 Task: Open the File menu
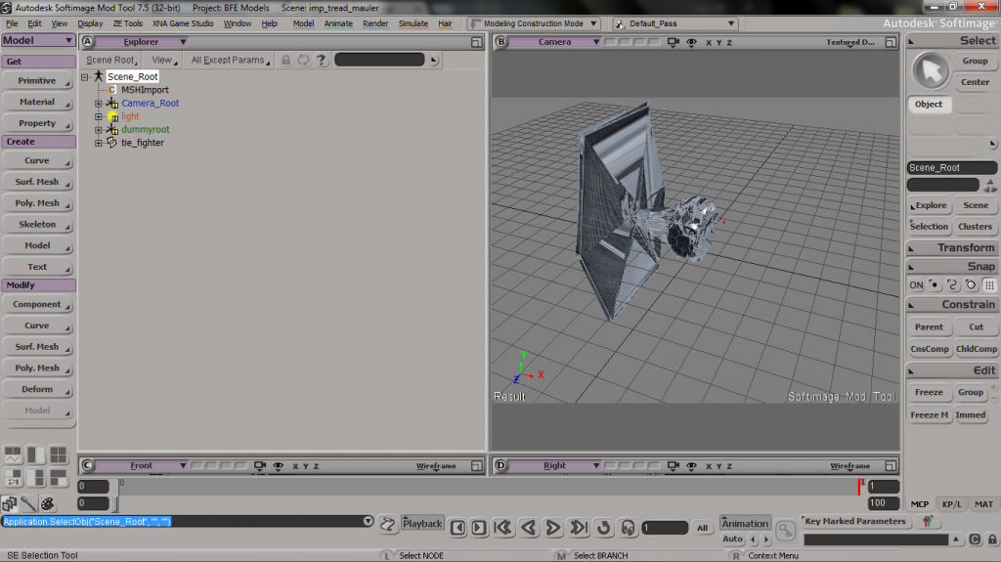click(x=12, y=23)
